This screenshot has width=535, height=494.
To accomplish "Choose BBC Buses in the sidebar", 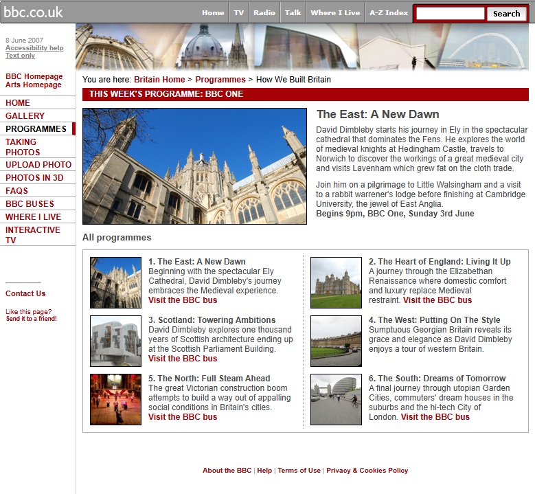I will pos(30,204).
